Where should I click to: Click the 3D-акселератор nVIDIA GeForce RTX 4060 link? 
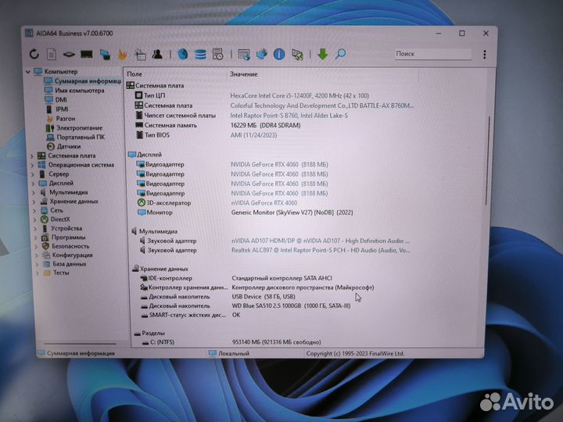tap(264, 202)
